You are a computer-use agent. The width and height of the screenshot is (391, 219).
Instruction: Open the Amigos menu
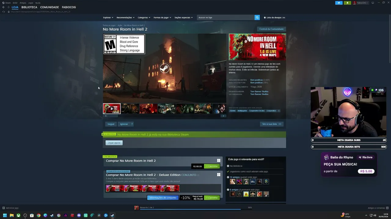click(23, 3)
